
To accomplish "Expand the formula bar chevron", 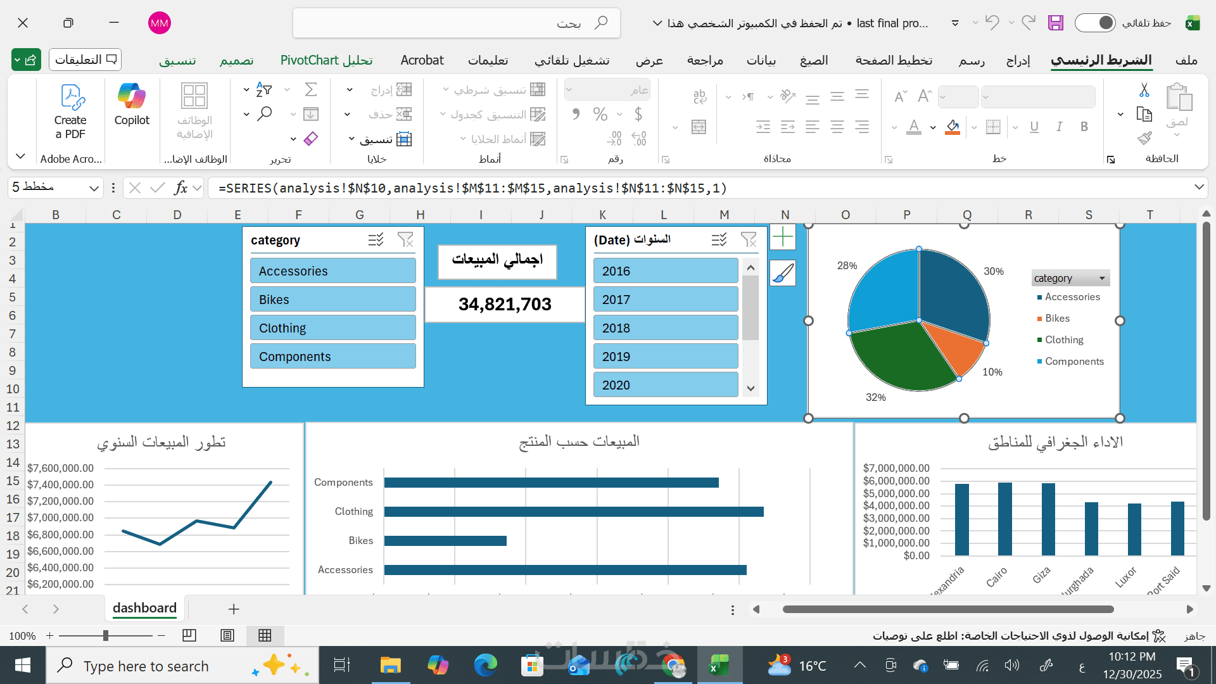I will coord(1199,187).
